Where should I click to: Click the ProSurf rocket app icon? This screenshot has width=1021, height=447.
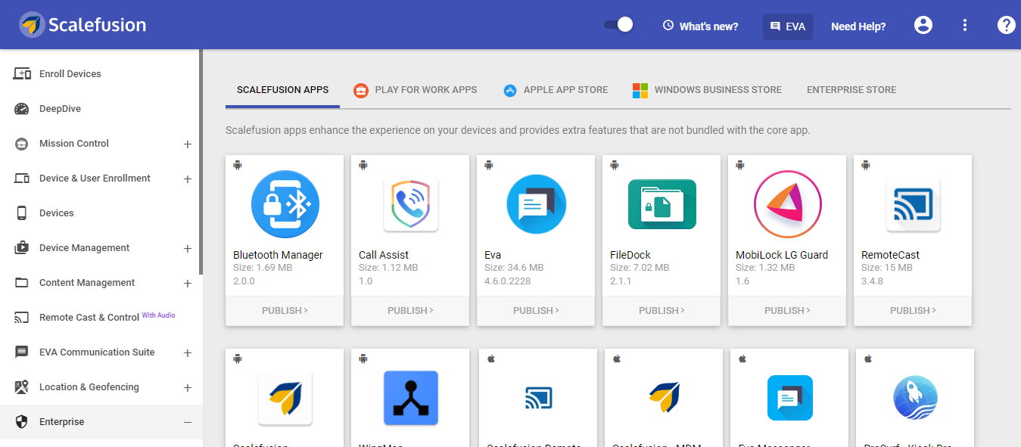pos(915,398)
